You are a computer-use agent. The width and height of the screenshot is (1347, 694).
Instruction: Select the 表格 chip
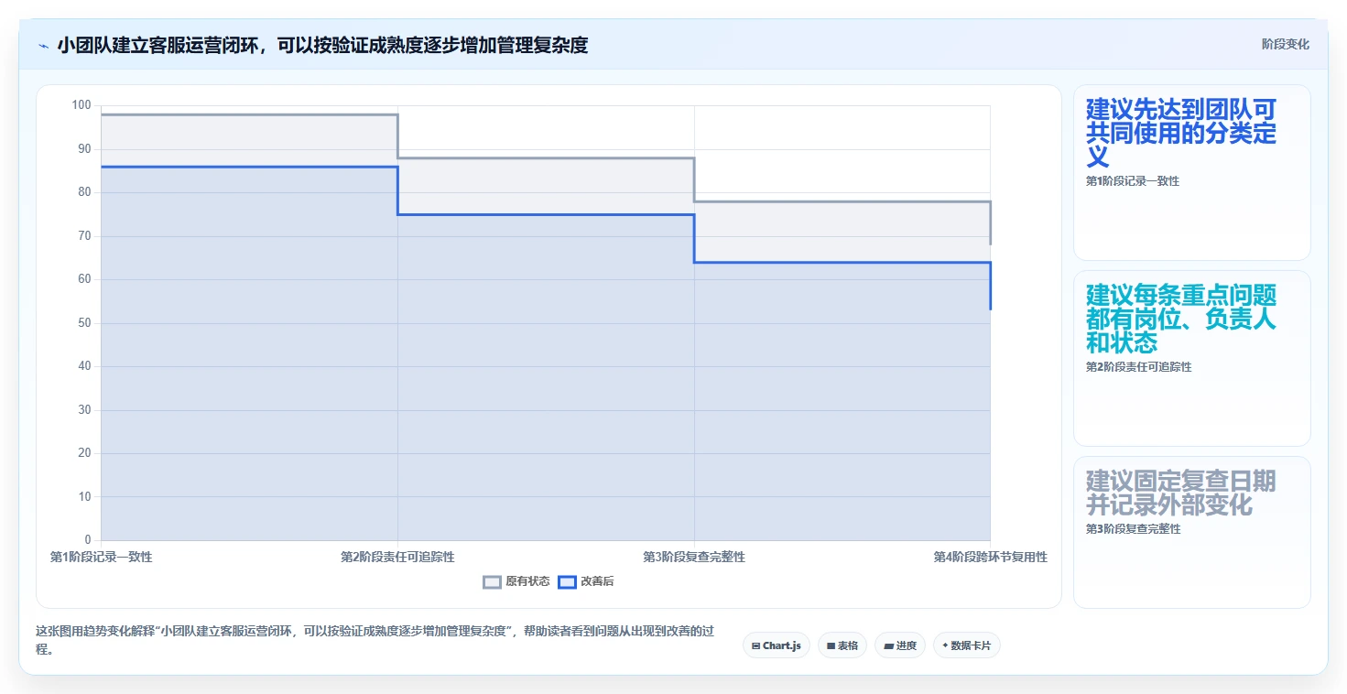click(842, 645)
